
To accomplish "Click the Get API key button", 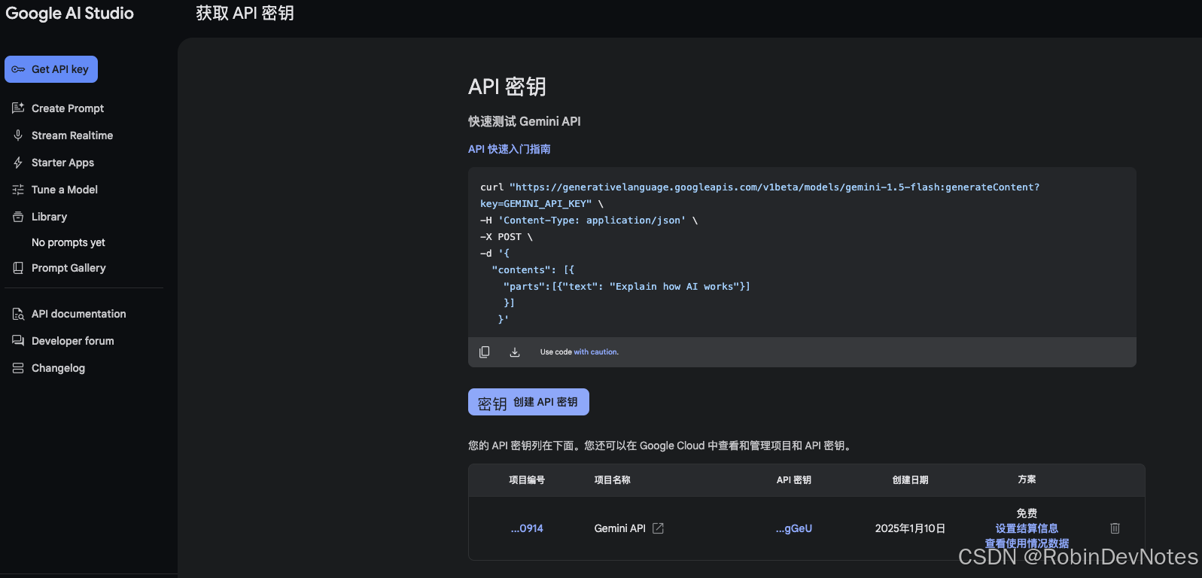I will pyautogui.click(x=51, y=69).
